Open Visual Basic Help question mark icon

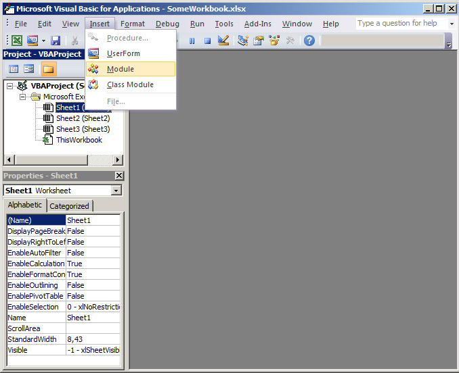tap(309, 41)
